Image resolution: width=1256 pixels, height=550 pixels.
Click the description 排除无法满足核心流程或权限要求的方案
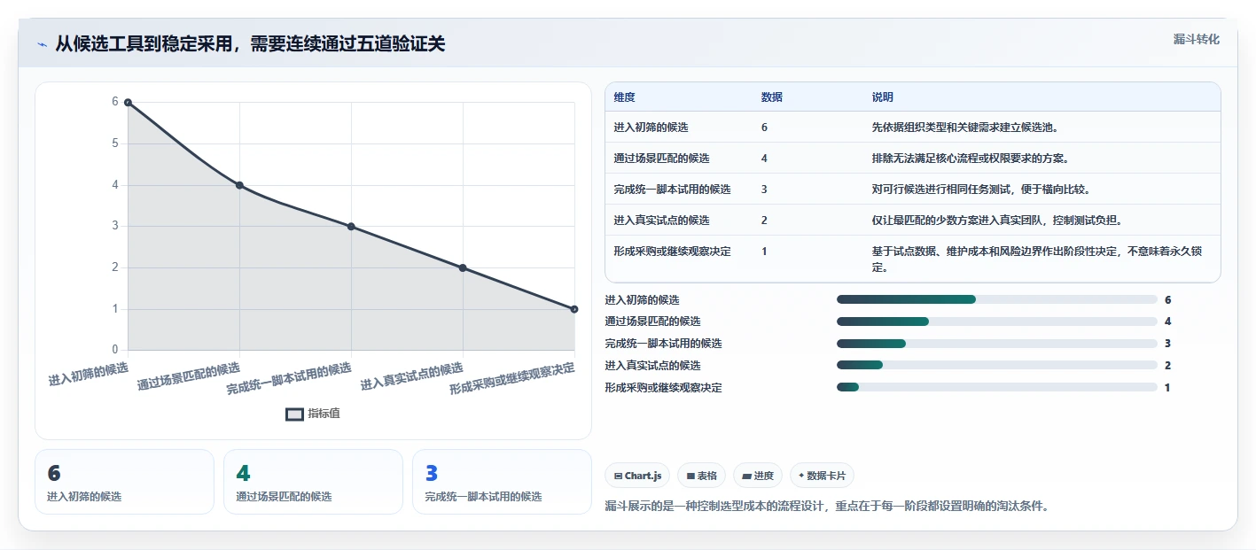tap(970, 159)
